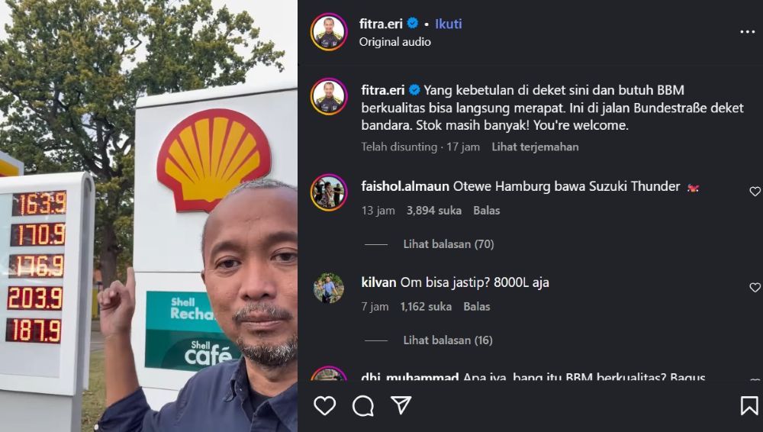Expand Lihat balasan (70) replies

[448, 244]
